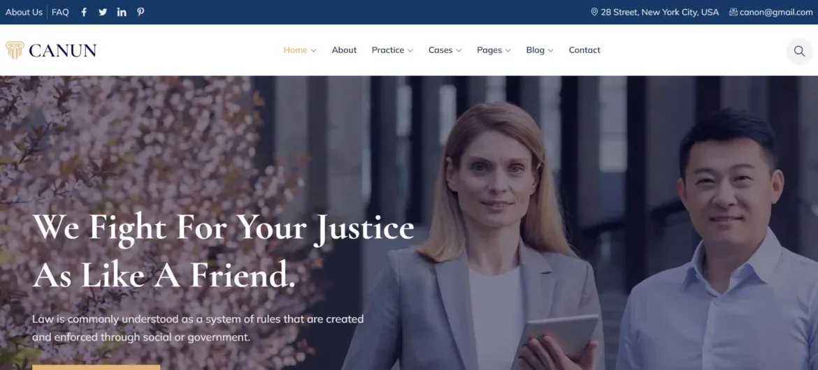818x370 pixels.
Task: Expand the Blog dropdown menu
Action: tap(540, 50)
